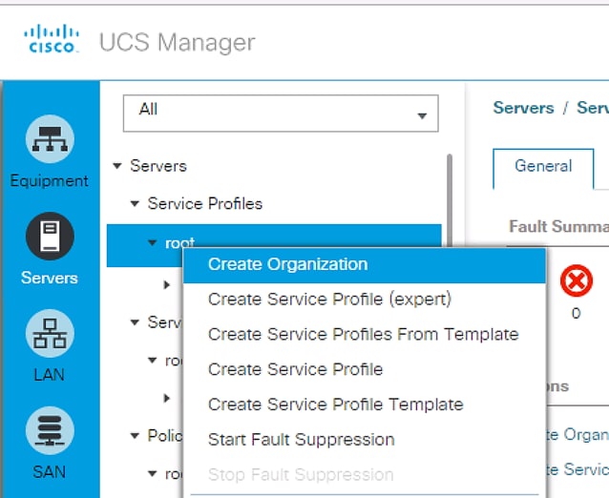Open the LAN section icon
Image resolution: width=609 pixels, height=498 pixels.
[x=50, y=333]
